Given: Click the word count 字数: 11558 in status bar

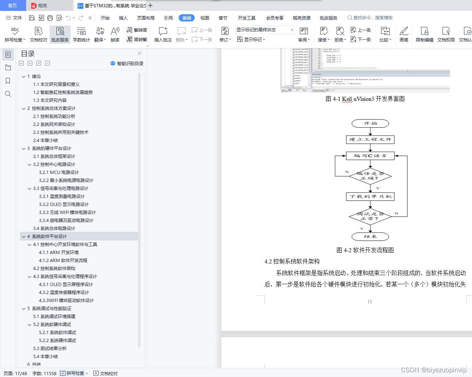Looking at the screenshot, I should click(x=44, y=373).
